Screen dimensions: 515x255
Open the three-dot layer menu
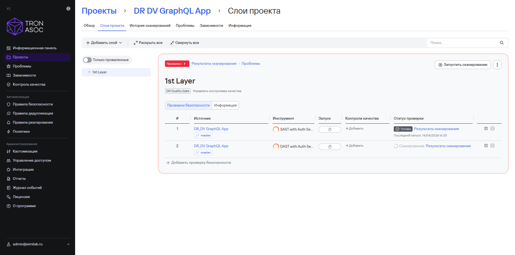click(x=497, y=65)
